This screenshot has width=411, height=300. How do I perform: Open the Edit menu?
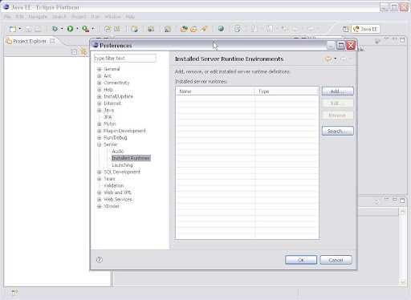pos(19,17)
